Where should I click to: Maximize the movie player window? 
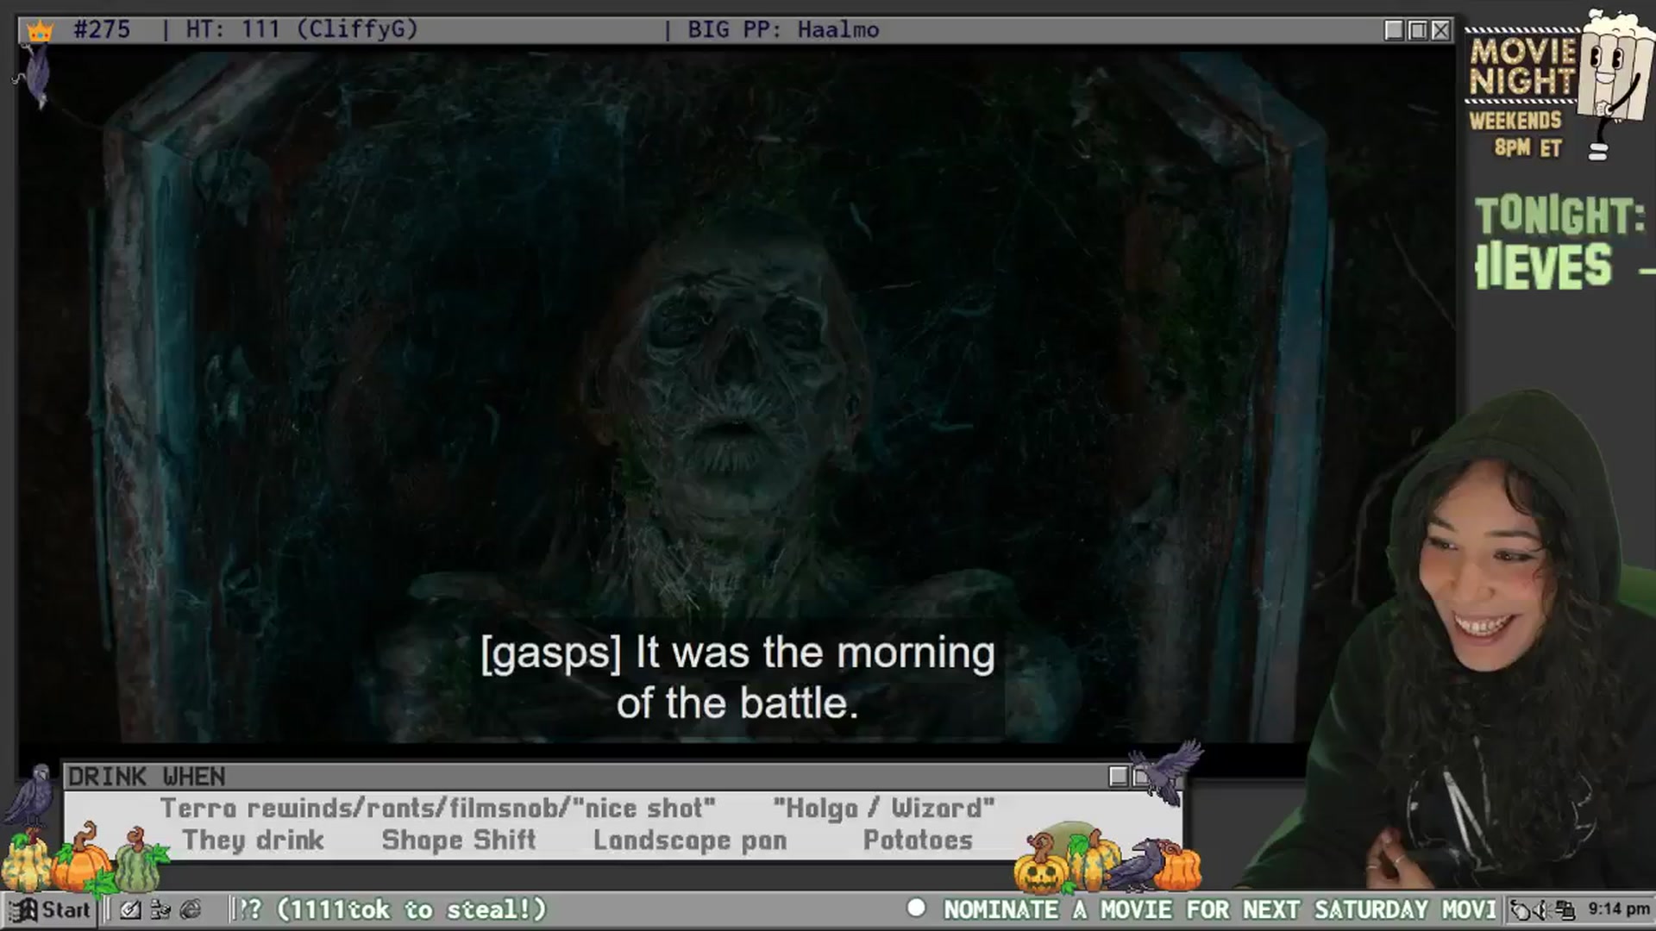[1417, 30]
